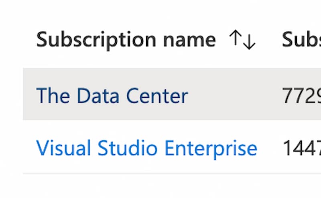Click the word Center in the first row
This screenshot has width=321, height=198.
click(x=157, y=95)
